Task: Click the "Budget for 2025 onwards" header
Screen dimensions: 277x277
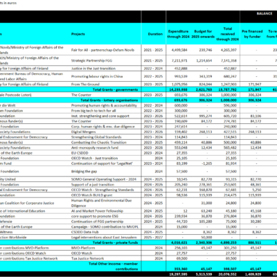Action: coord(203,34)
